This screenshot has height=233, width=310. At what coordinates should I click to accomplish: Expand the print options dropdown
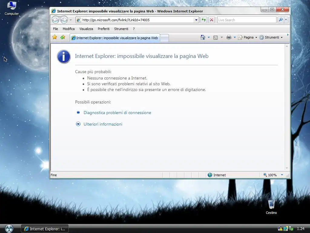[x=235, y=37]
